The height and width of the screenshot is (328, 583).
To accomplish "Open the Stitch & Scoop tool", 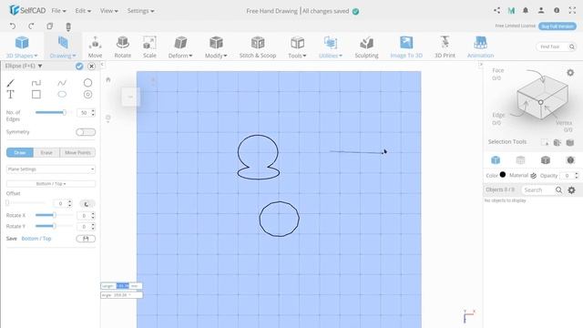I will tap(258, 46).
